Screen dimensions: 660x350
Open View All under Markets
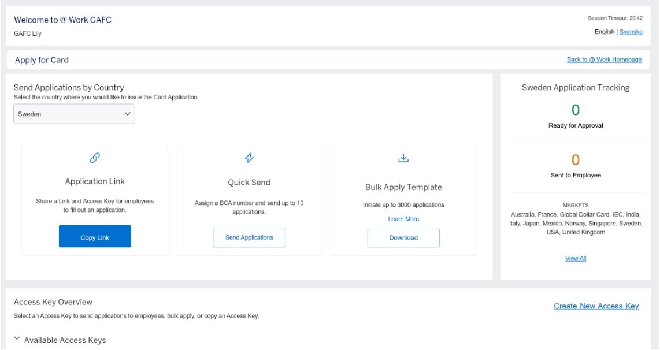click(x=576, y=258)
